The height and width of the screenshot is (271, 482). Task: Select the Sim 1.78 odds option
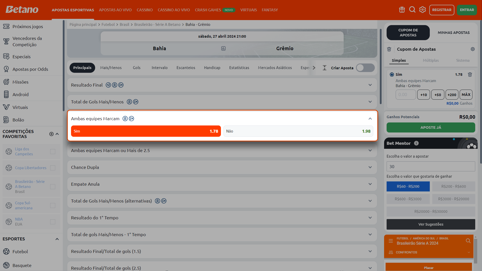coord(146,131)
